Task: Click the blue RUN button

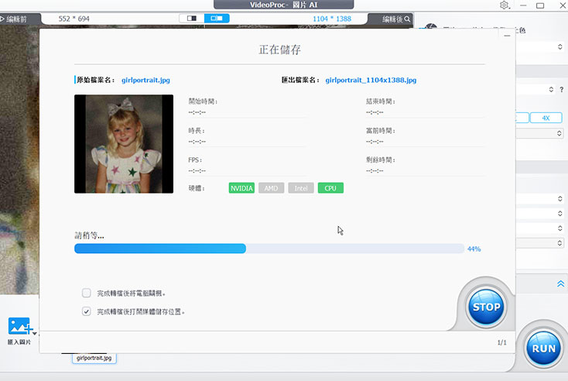Action: coord(543,348)
